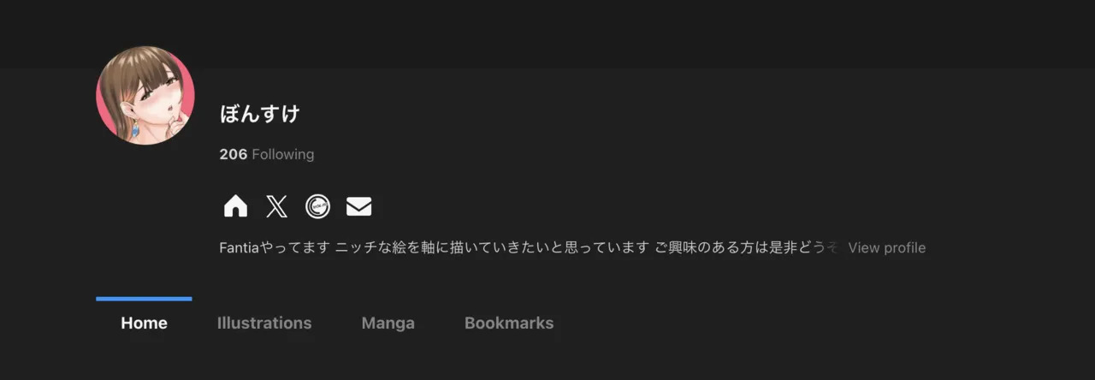Viewport: 1095px width, 380px height.
Task: Click the blue indicator above Home tab
Action: 144,299
